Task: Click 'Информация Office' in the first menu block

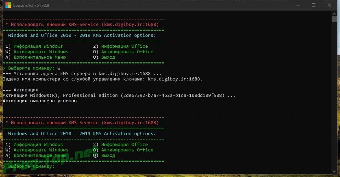Action: click(x=125, y=46)
